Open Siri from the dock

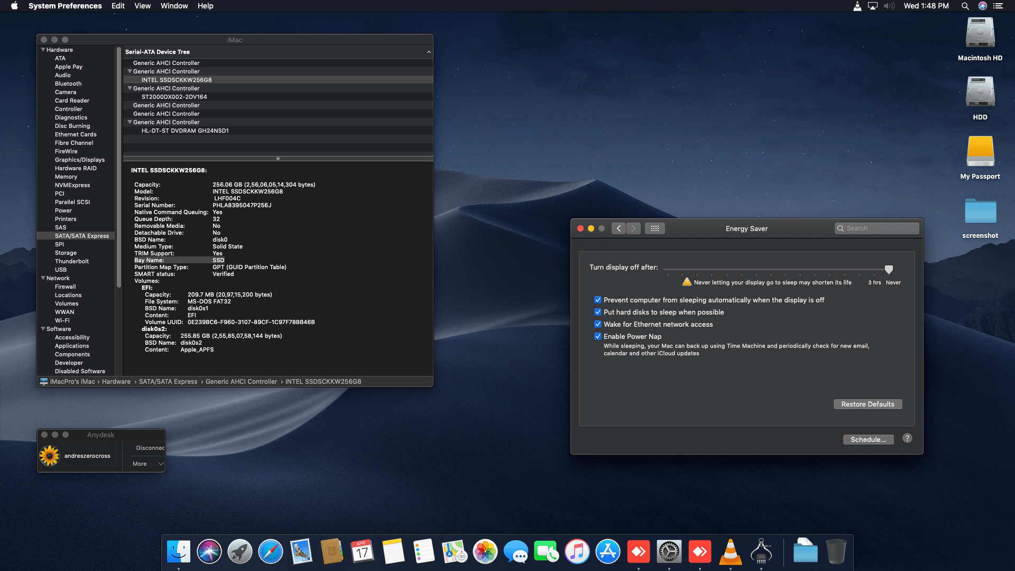[209, 552]
